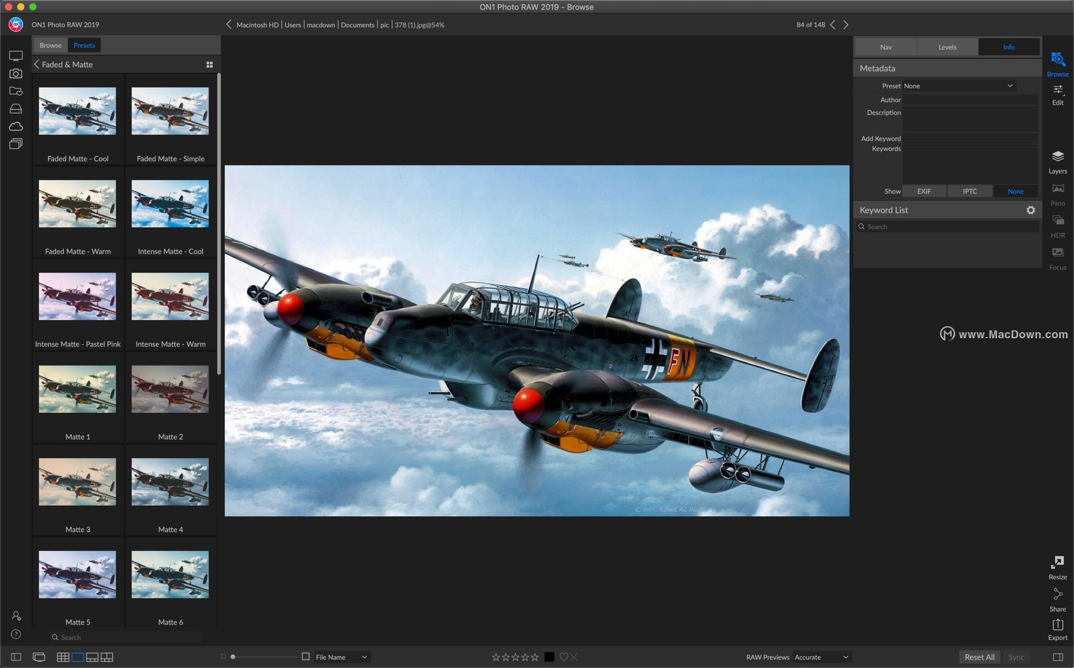1074x668 pixels.
Task: Select detail single-image view
Action: pyautogui.click(x=78, y=657)
